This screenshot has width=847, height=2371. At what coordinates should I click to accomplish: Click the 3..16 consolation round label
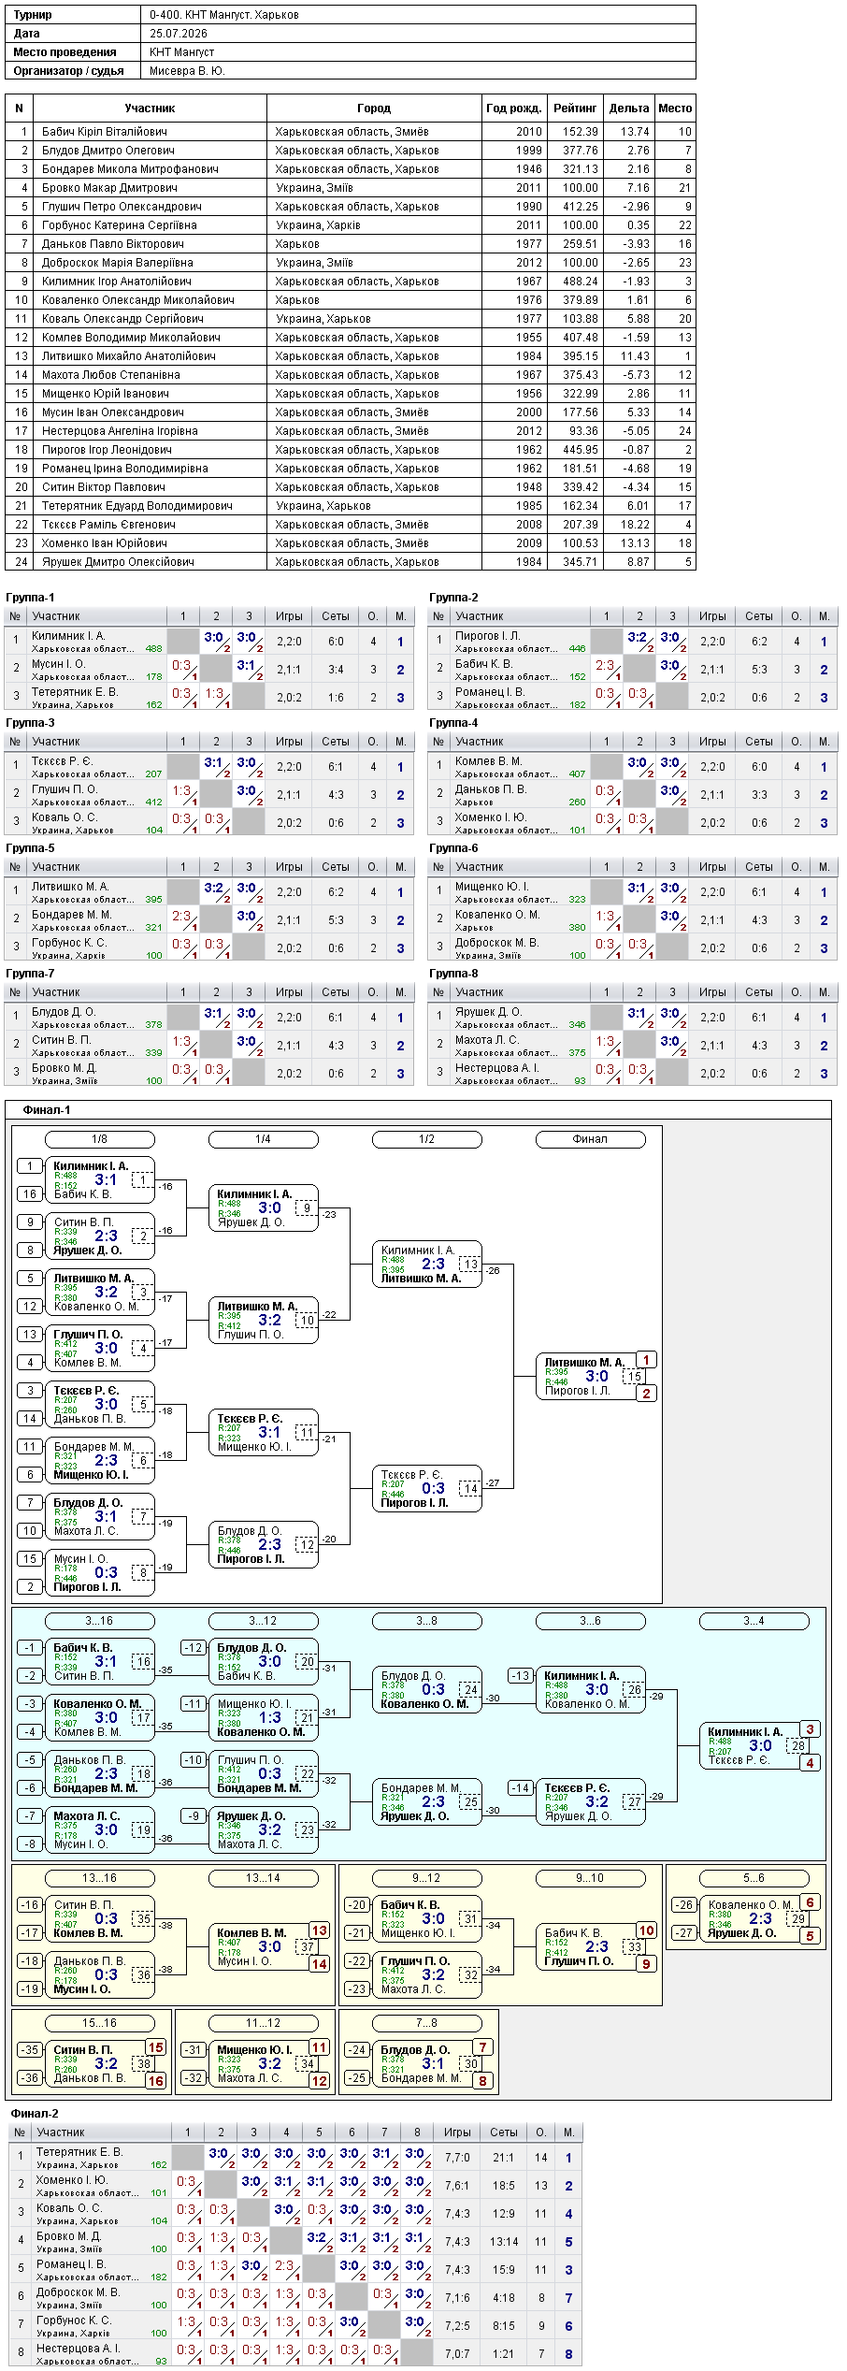pyautogui.click(x=100, y=1621)
